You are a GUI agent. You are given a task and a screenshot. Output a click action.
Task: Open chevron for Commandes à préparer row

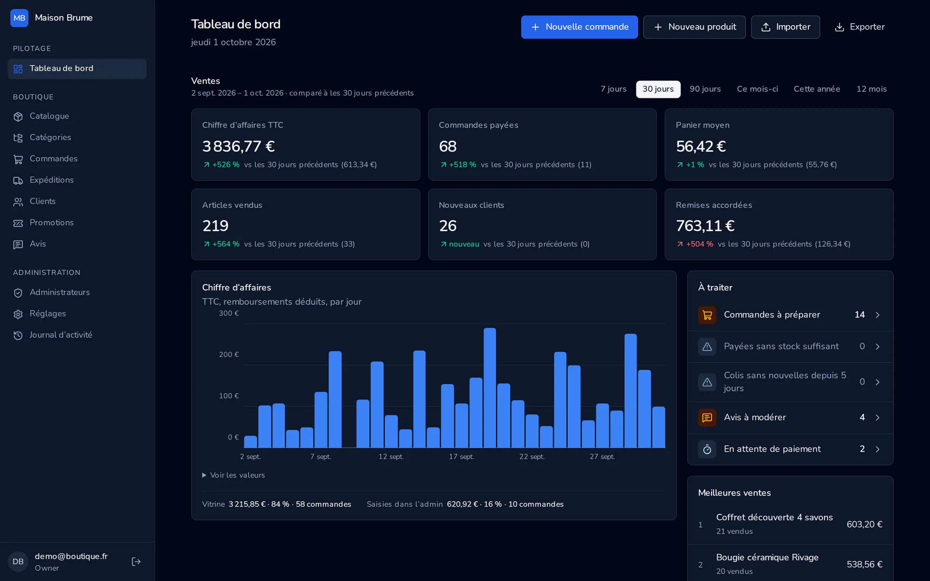click(878, 315)
